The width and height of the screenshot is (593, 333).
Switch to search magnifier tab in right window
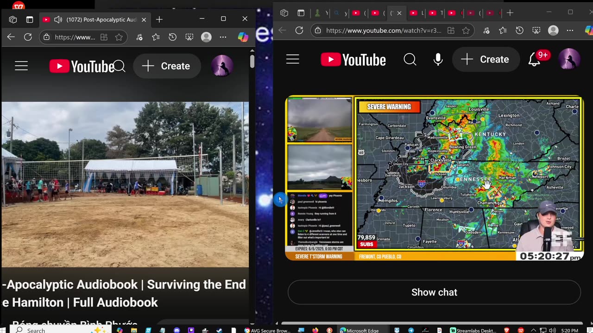click(x=340, y=13)
